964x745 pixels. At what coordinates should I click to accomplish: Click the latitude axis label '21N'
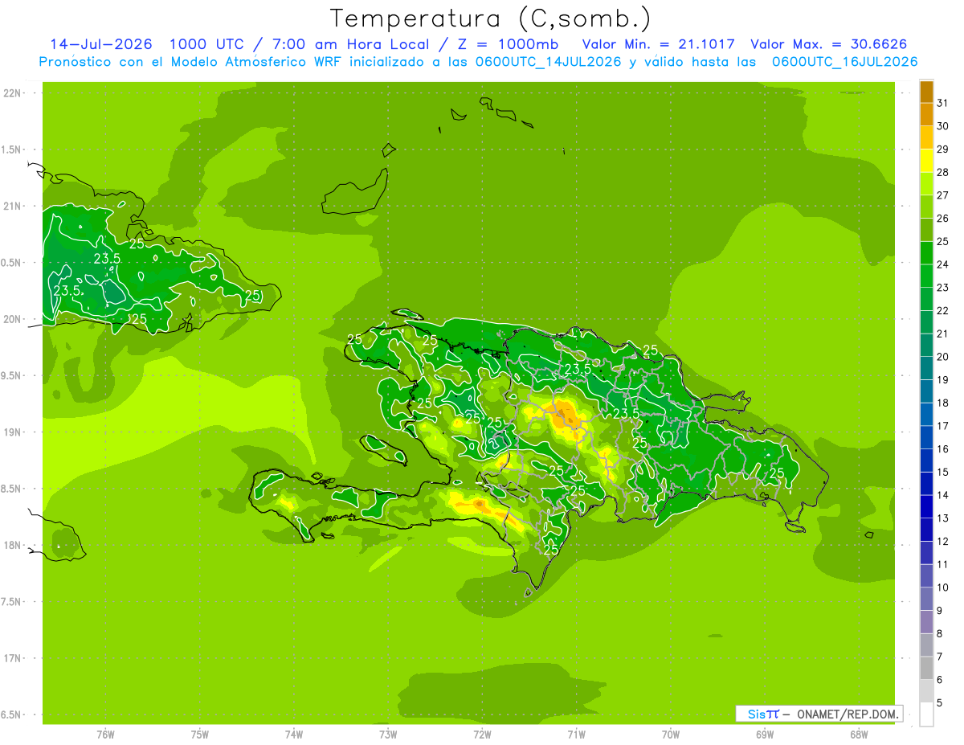pos(14,206)
